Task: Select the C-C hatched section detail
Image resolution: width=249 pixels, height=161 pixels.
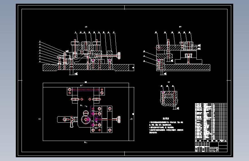Action: [169, 99]
